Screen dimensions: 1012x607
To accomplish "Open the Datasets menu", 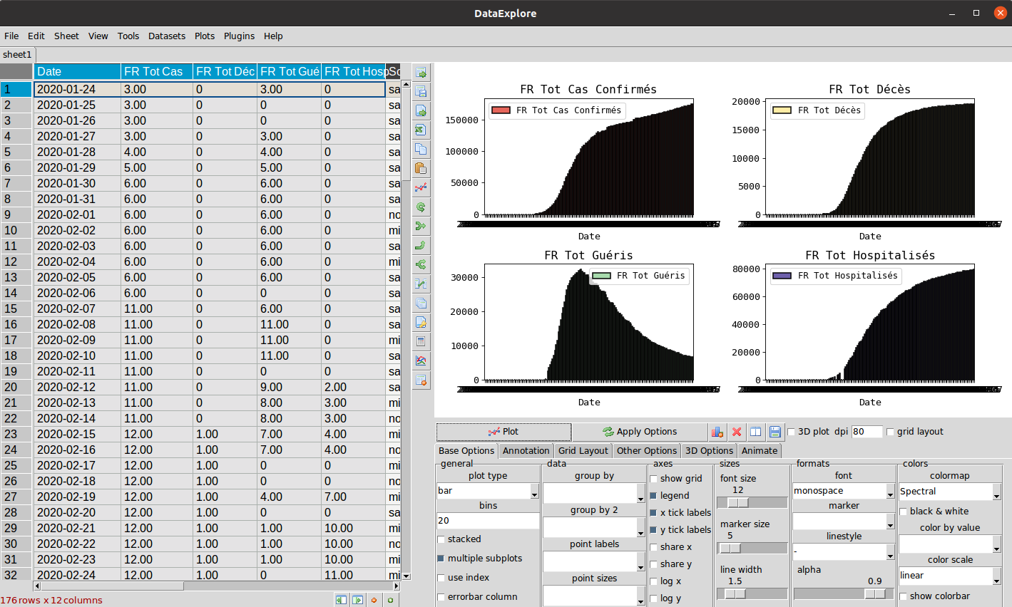I will tap(165, 36).
